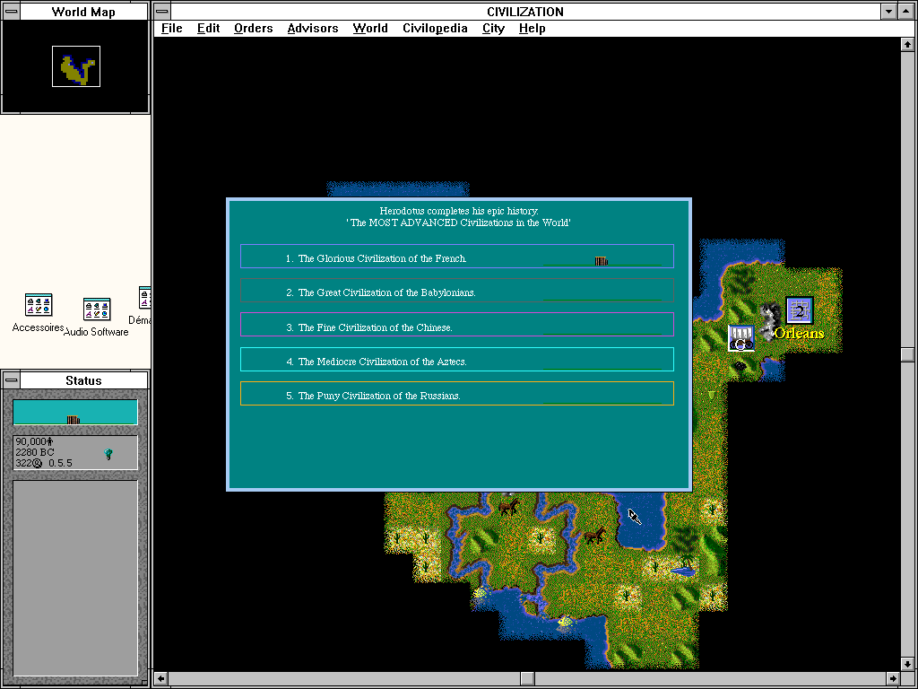The image size is (918, 689).
Task: Click the Babylonians civilization ranking row
Action: click(x=456, y=291)
